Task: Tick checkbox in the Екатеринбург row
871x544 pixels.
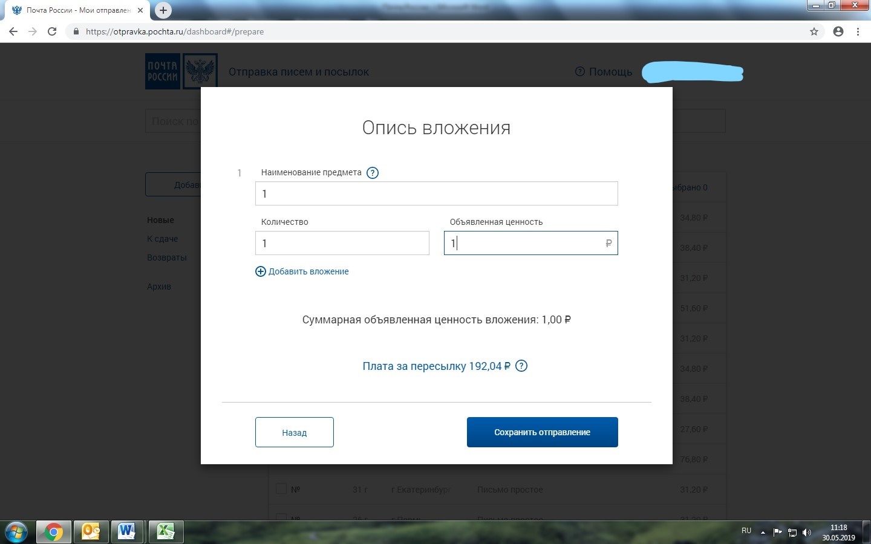Action: (281, 488)
